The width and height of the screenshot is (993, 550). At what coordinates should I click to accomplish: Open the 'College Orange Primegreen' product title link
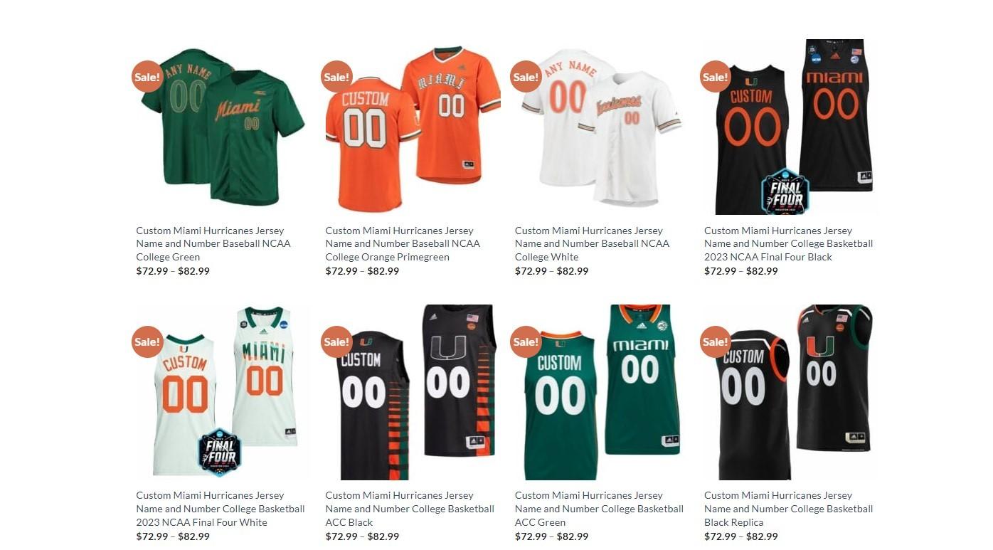point(403,243)
